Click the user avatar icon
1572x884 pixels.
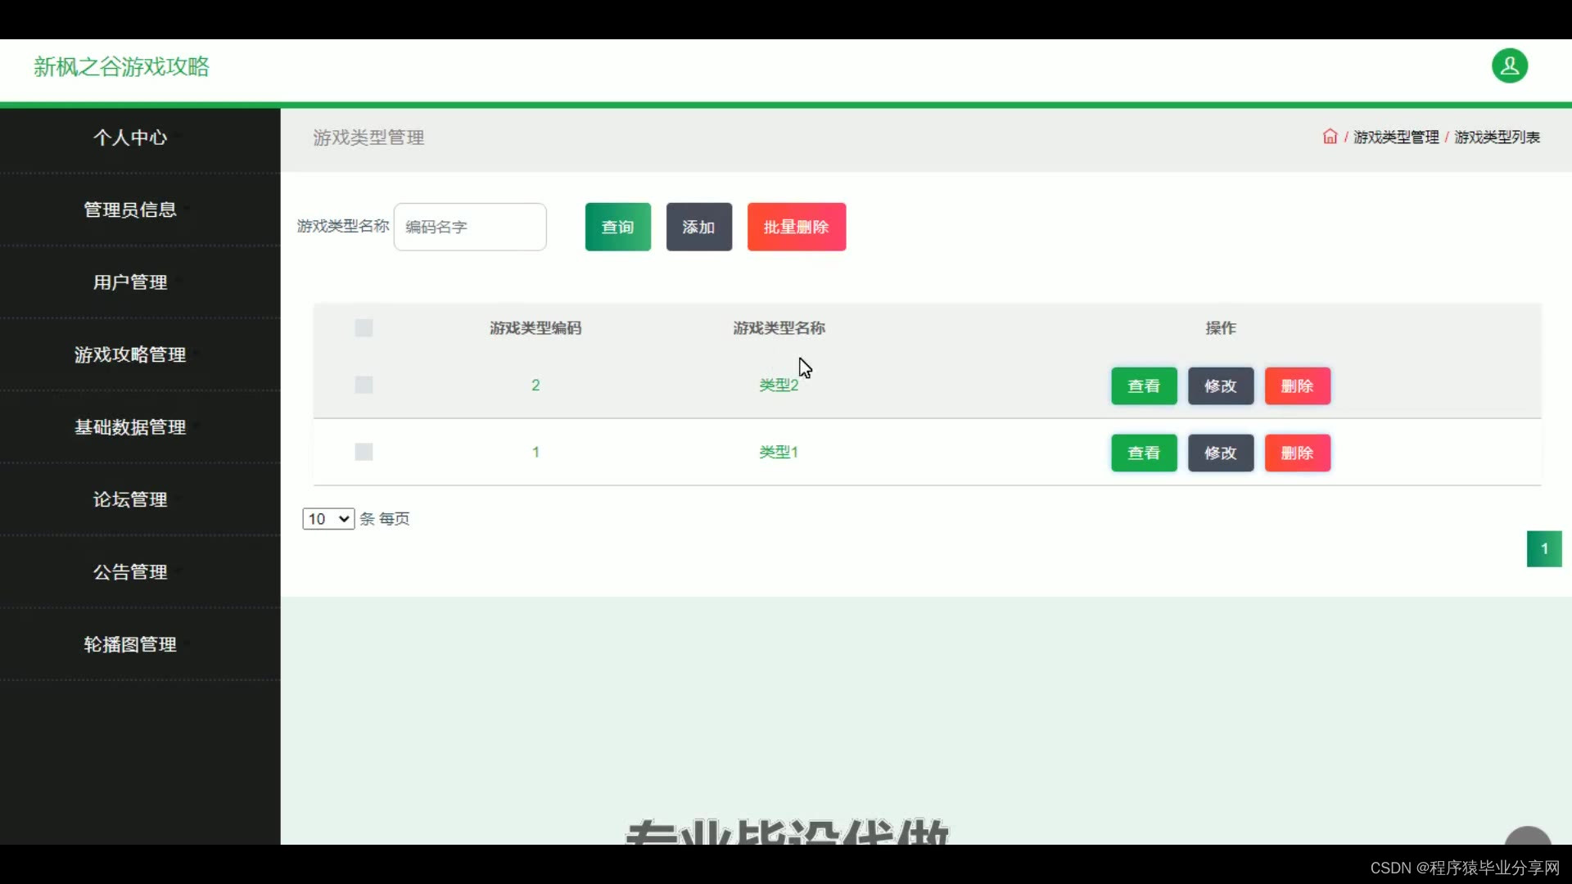click(1509, 66)
